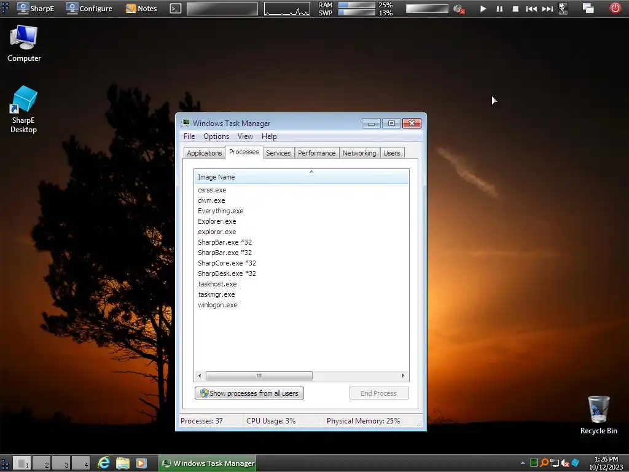Click the show windows icon in the top bar
Screen dimensions: 629x472
pyautogui.click(x=588, y=8)
